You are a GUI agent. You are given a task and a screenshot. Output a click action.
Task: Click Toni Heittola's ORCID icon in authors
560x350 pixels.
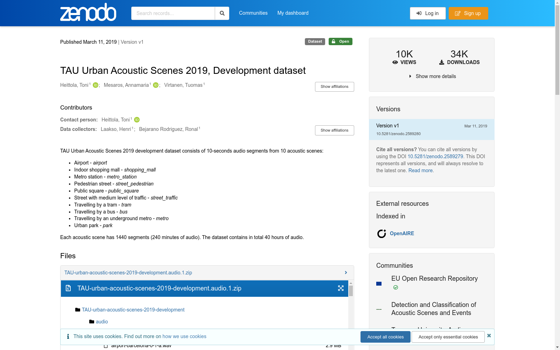[x=95, y=85]
